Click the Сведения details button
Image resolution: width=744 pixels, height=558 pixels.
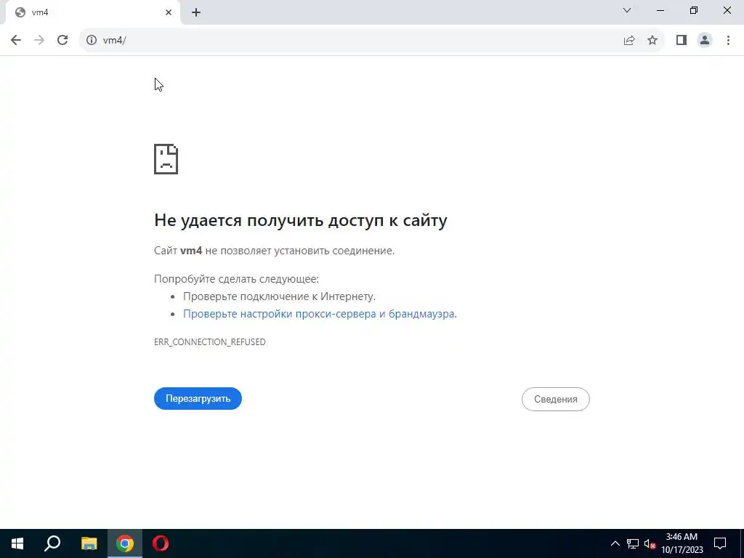(556, 399)
